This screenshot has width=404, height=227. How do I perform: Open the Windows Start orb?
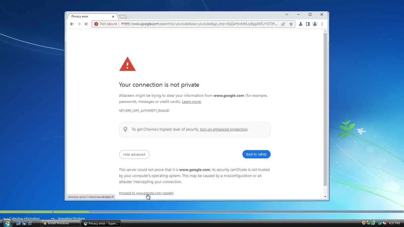7,223
